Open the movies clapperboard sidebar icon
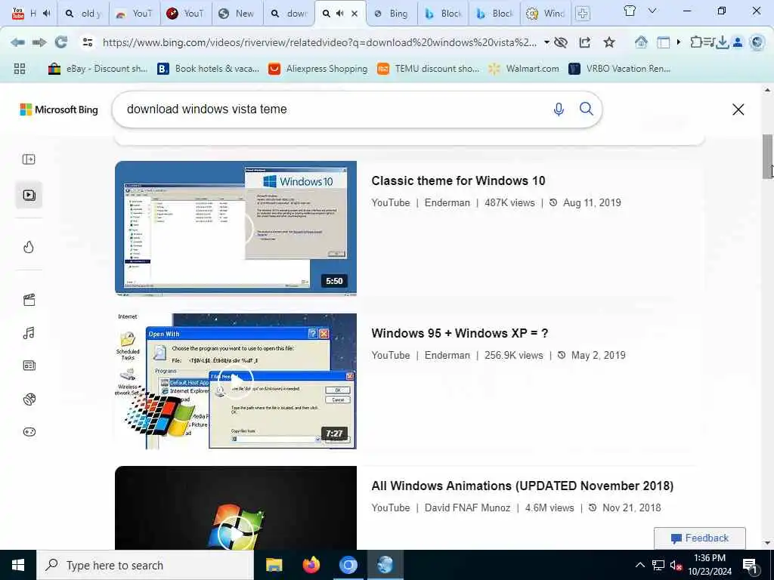Image resolution: width=774 pixels, height=580 pixels. pos(29,300)
